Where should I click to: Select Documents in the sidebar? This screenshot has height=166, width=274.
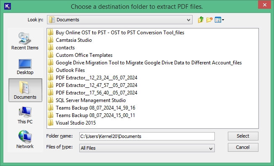click(25, 90)
